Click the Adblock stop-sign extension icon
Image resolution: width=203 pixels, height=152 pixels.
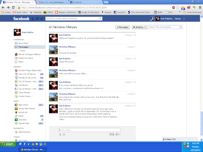click(x=174, y=8)
